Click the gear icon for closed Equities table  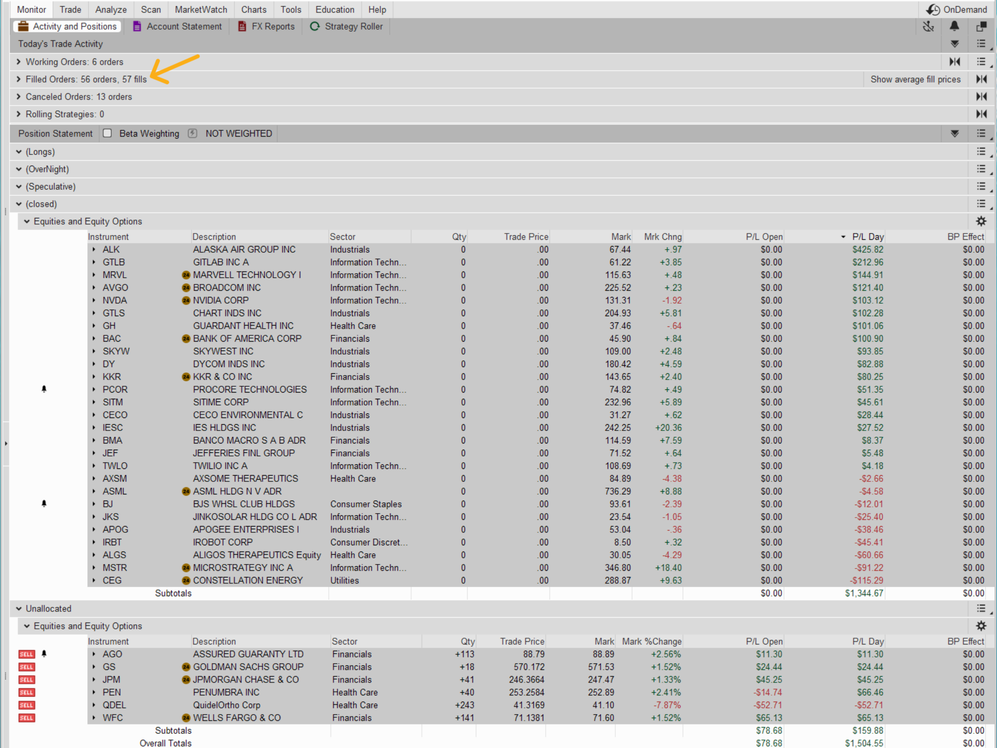pyautogui.click(x=981, y=221)
